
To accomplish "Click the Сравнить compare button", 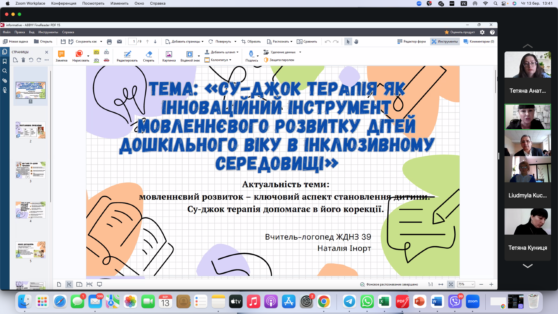I will coord(307,42).
